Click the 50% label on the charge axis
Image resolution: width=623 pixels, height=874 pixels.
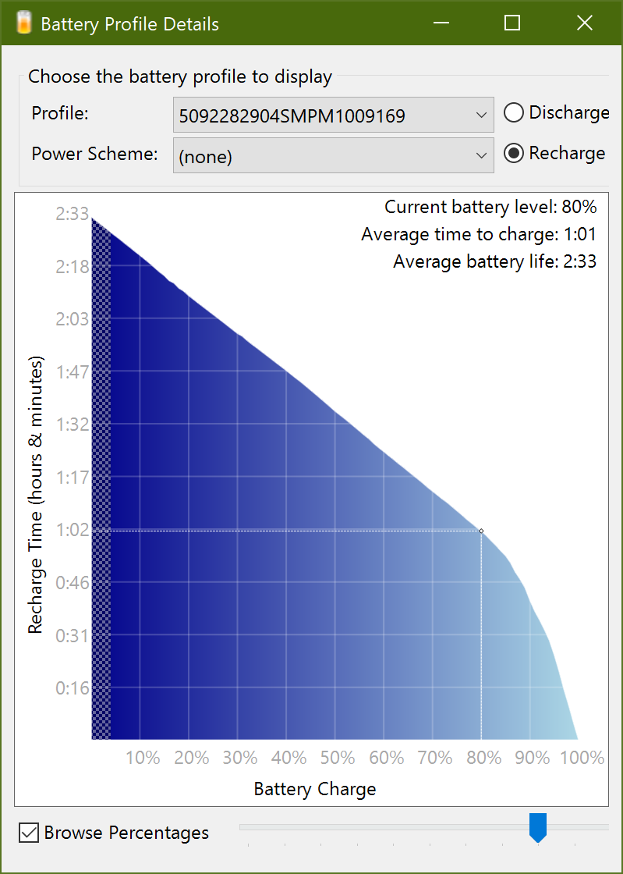coord(338,758)
